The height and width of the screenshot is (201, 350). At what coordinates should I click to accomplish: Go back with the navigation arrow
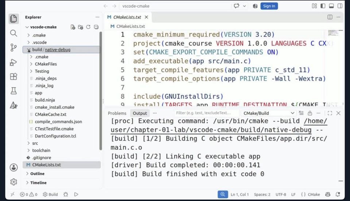tap(106, 6)
